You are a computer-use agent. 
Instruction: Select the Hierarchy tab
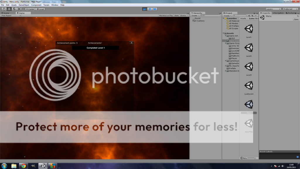pos(197,13)
